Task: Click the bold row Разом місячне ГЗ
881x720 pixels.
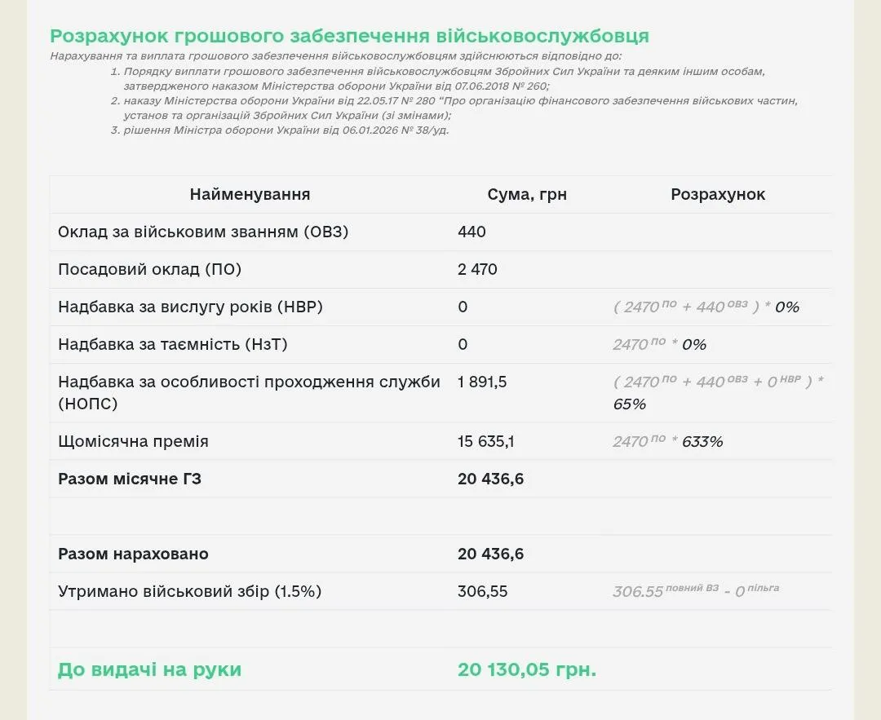Action: [132, 479]
